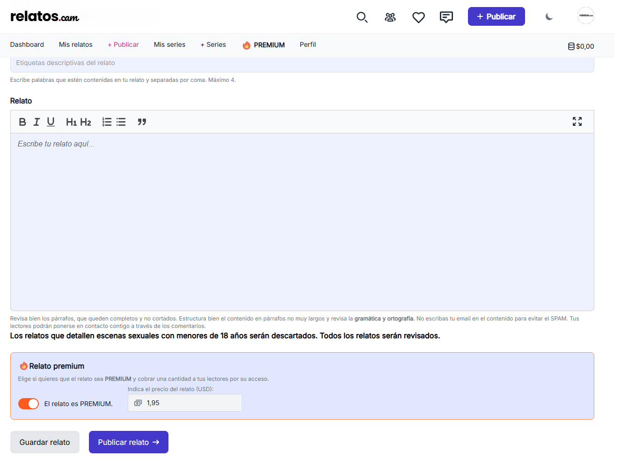Insert Heading 2 style
The width and height of the screenshot is (628, 458).
86,122
